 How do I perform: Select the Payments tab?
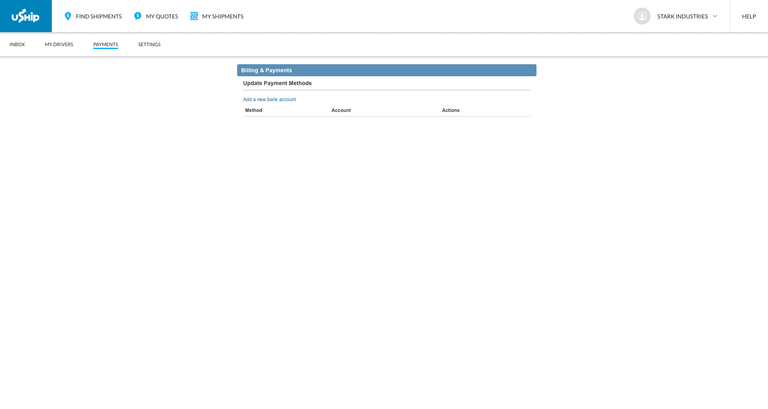coord(106,45)
